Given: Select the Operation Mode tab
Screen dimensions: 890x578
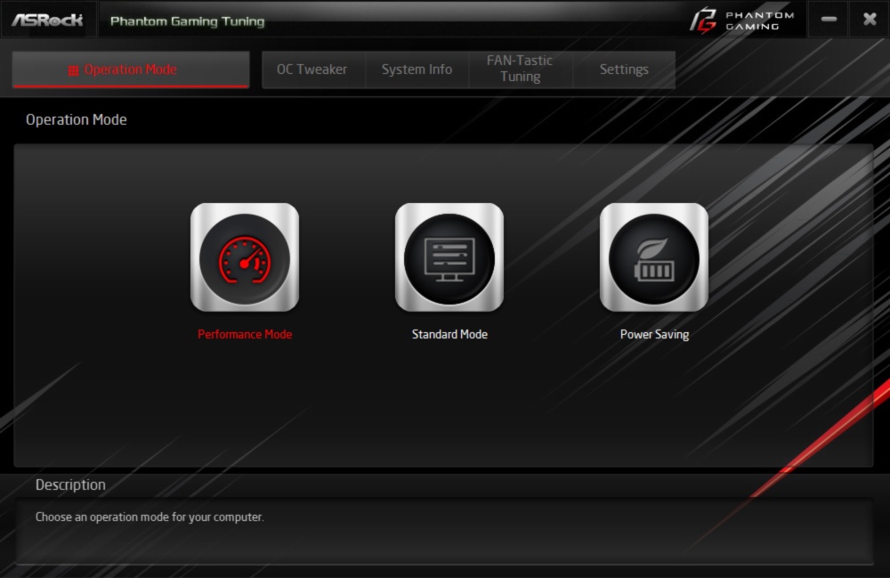Looking at the screenshot, I should pos(131,69).
